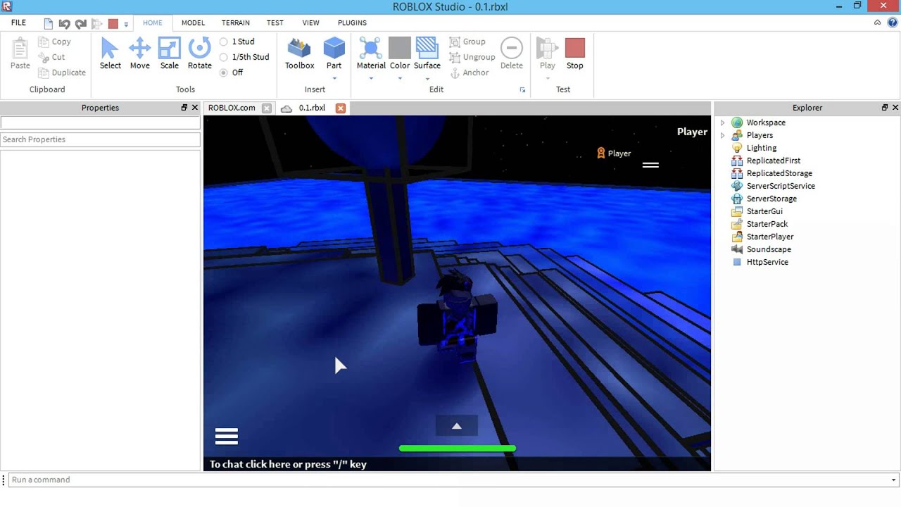Collapse the ribbon with caret icon

pos(877,23)
